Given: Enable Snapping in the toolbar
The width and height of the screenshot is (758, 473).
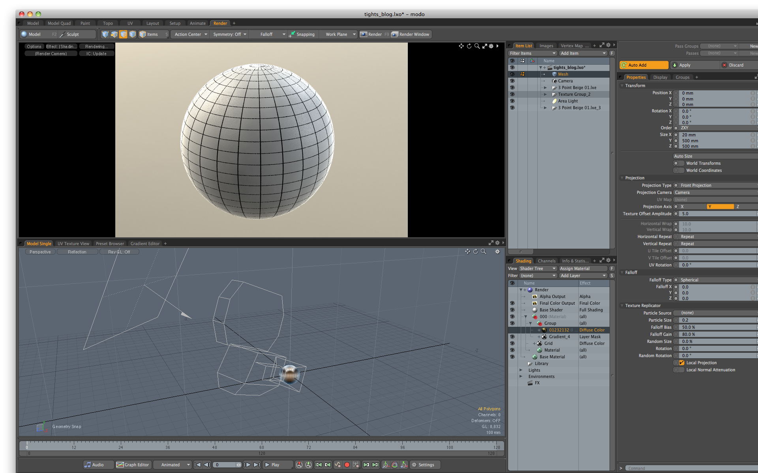Looking at the screenshot, I should pos(302,34).
